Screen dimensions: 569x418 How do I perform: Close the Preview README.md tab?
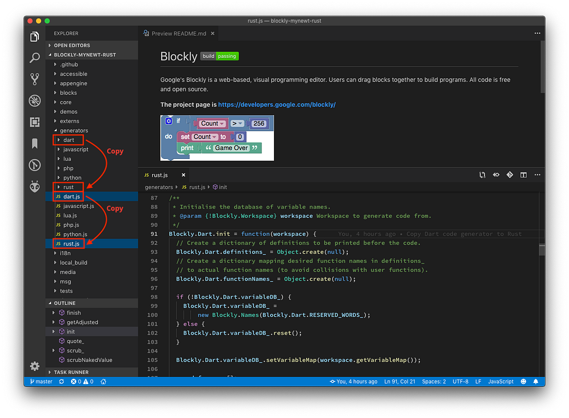point(213,33)
